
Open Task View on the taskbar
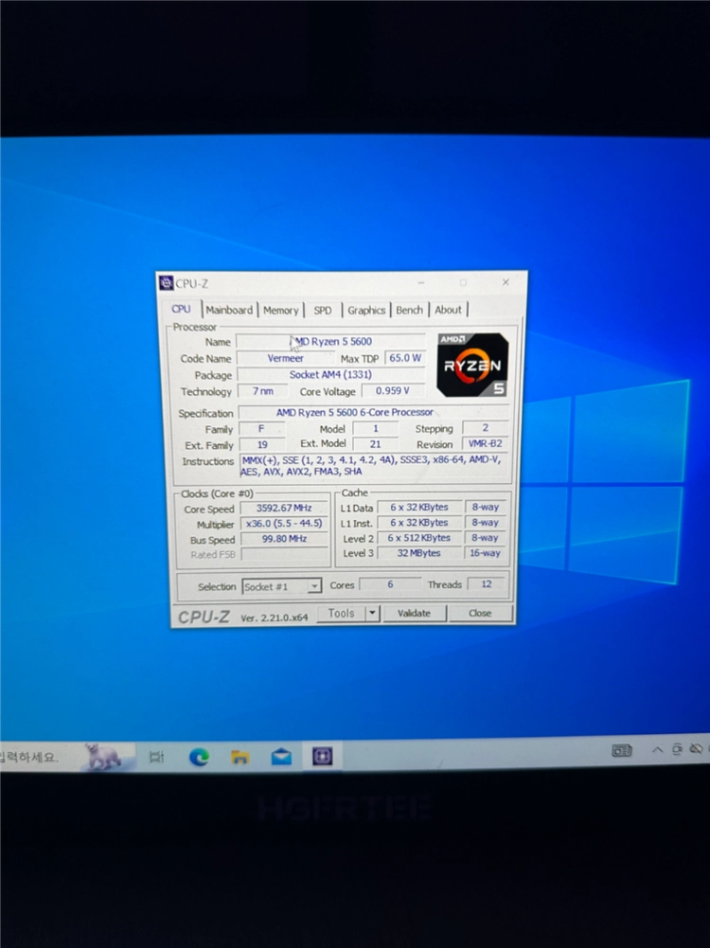156,757
